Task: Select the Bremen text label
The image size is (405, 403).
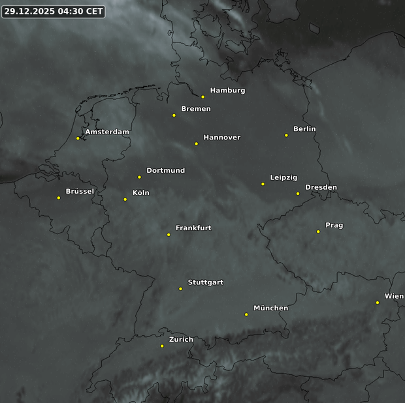Action: tap(196, 109)
